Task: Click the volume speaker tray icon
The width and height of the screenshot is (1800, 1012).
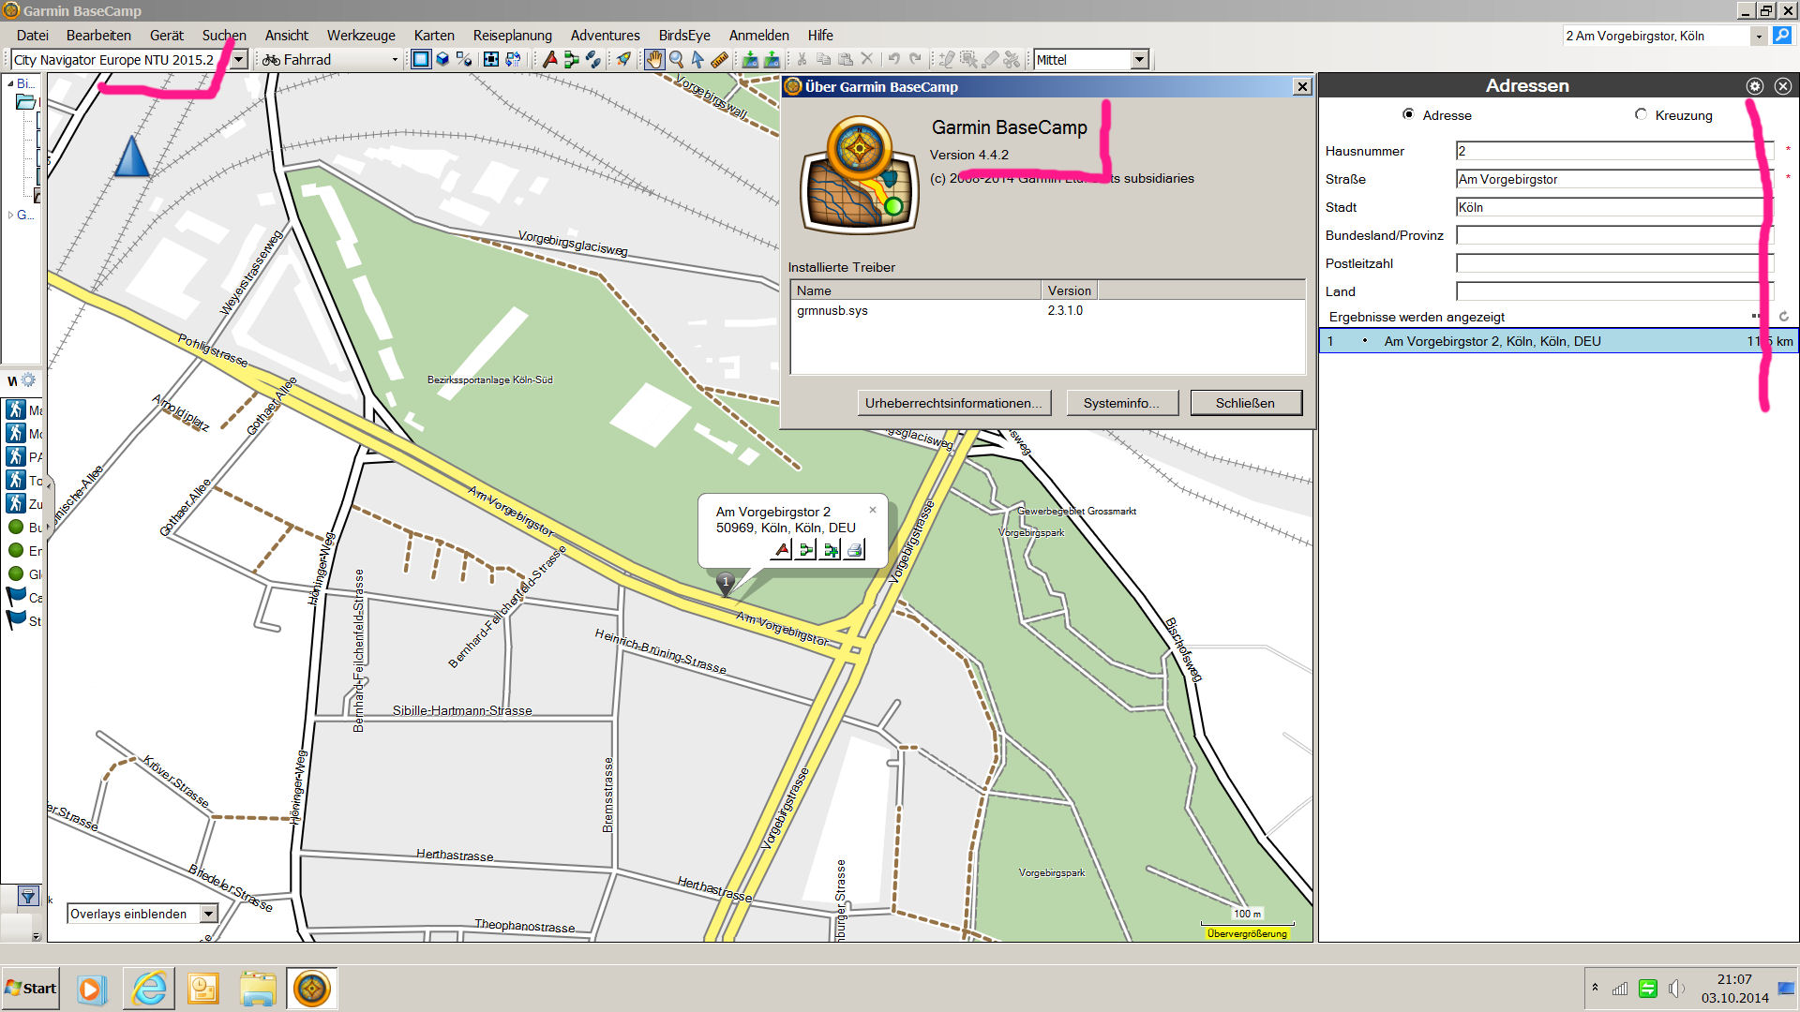Action: (1676, 989)
